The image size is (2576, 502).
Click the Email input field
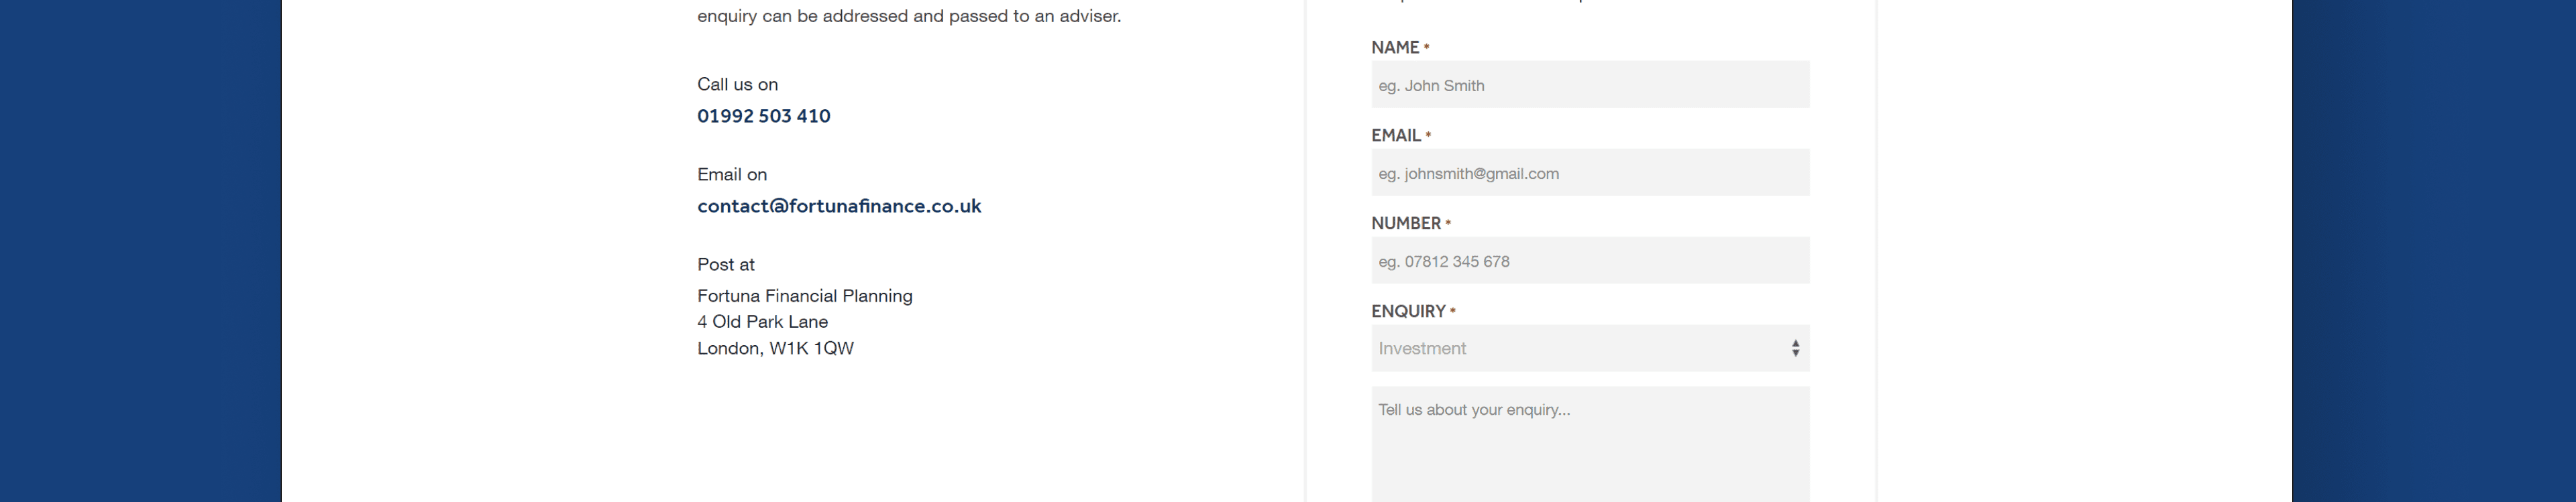coord(1590,173)
